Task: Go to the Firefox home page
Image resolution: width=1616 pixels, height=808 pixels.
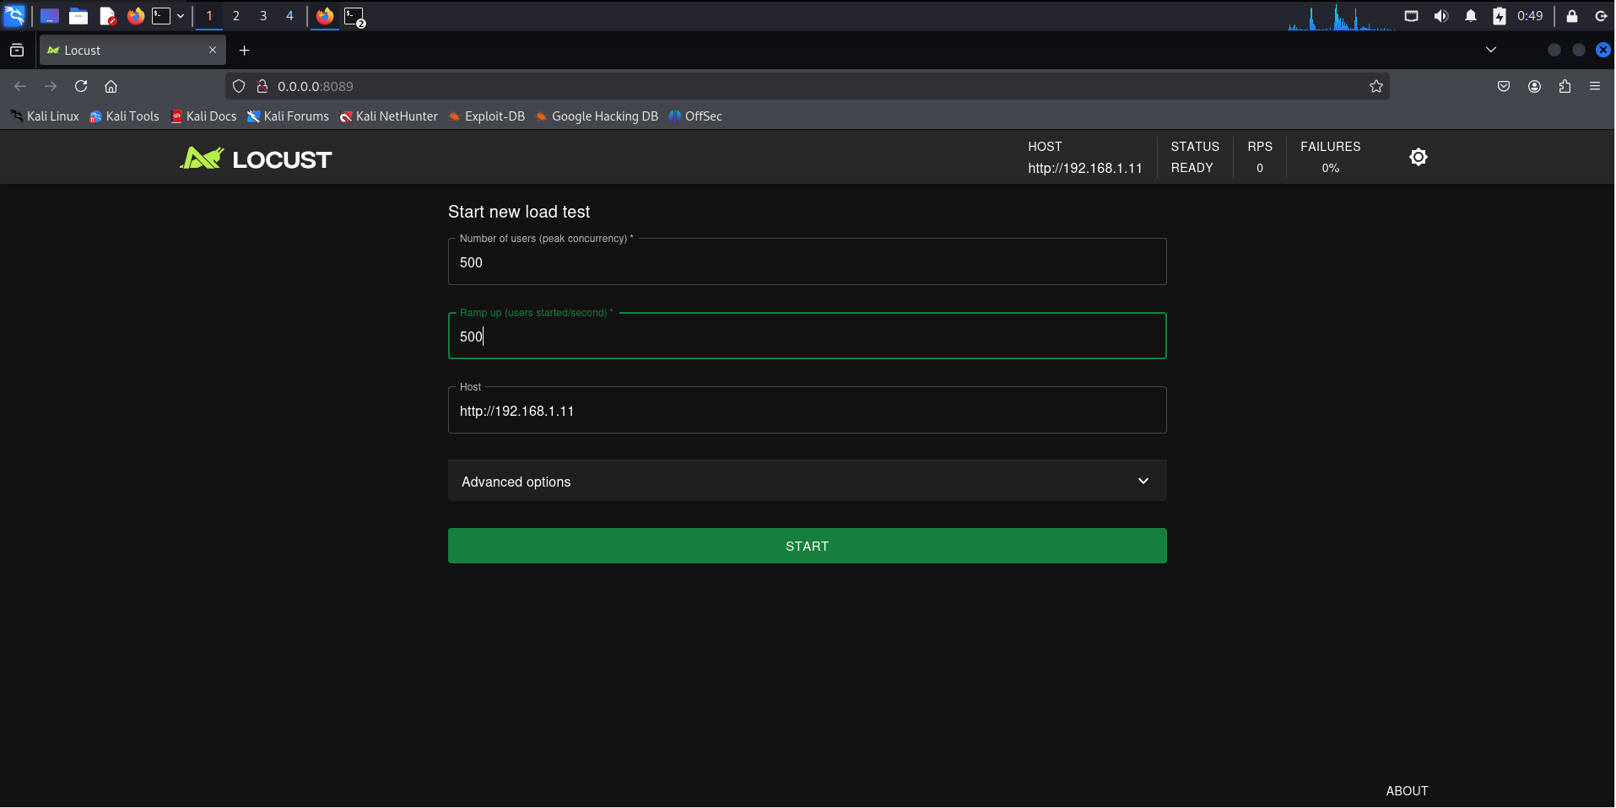Action: coord(111,86)
